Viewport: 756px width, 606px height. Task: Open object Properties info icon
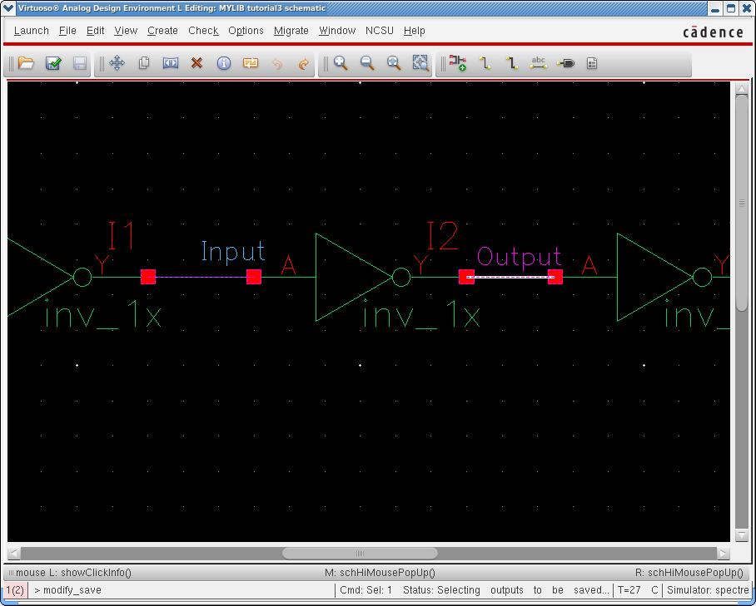pyautogui.click(x=224, y=63)
